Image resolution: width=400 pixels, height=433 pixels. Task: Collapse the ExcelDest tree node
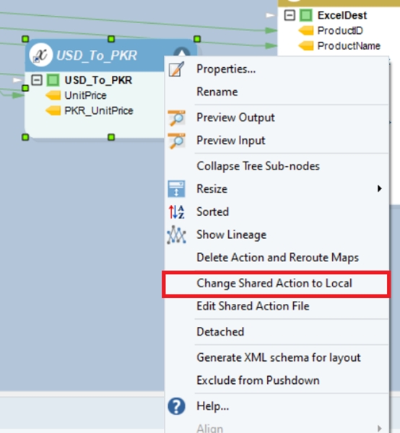click(290, 15)
